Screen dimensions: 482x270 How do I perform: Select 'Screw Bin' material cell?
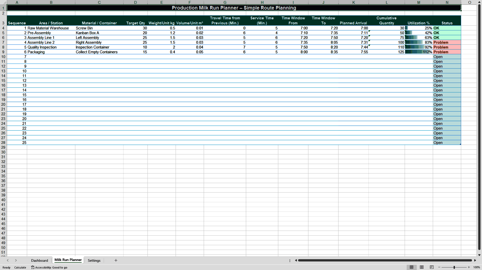99,28
